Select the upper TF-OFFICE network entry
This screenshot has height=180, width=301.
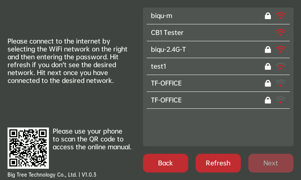pyautogui.click(x=166, y=83)
